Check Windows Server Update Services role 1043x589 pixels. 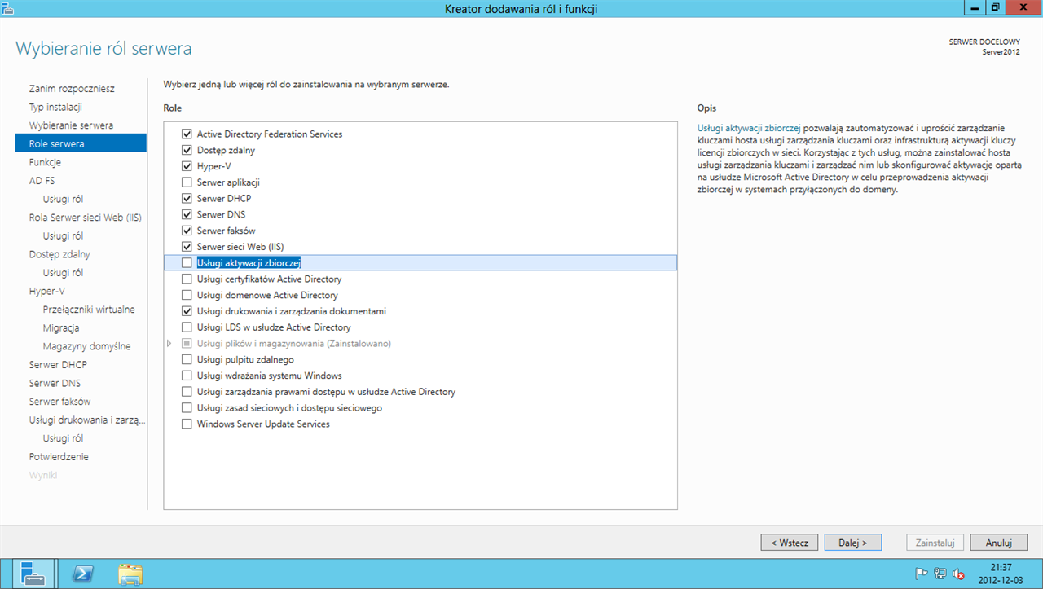pyautogui.click(x=187, y=424)
